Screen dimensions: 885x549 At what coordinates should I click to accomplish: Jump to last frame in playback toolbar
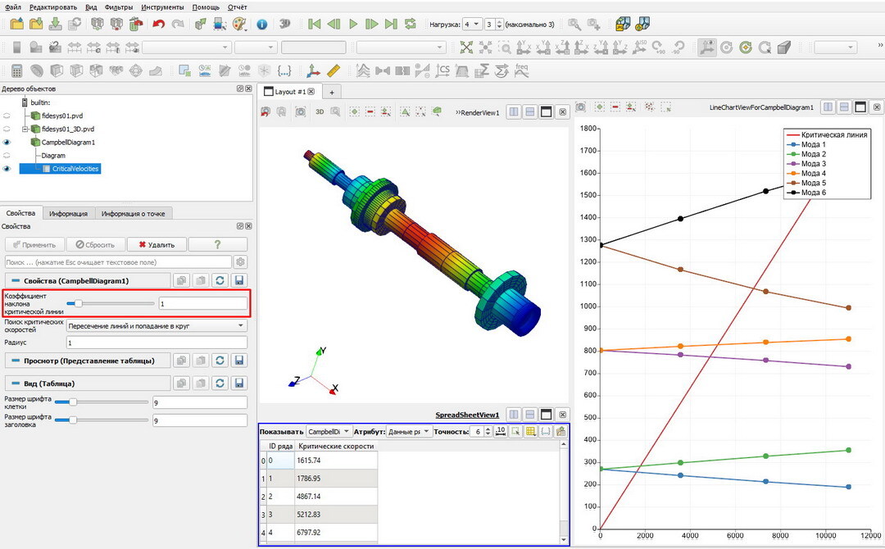point(391,24)
